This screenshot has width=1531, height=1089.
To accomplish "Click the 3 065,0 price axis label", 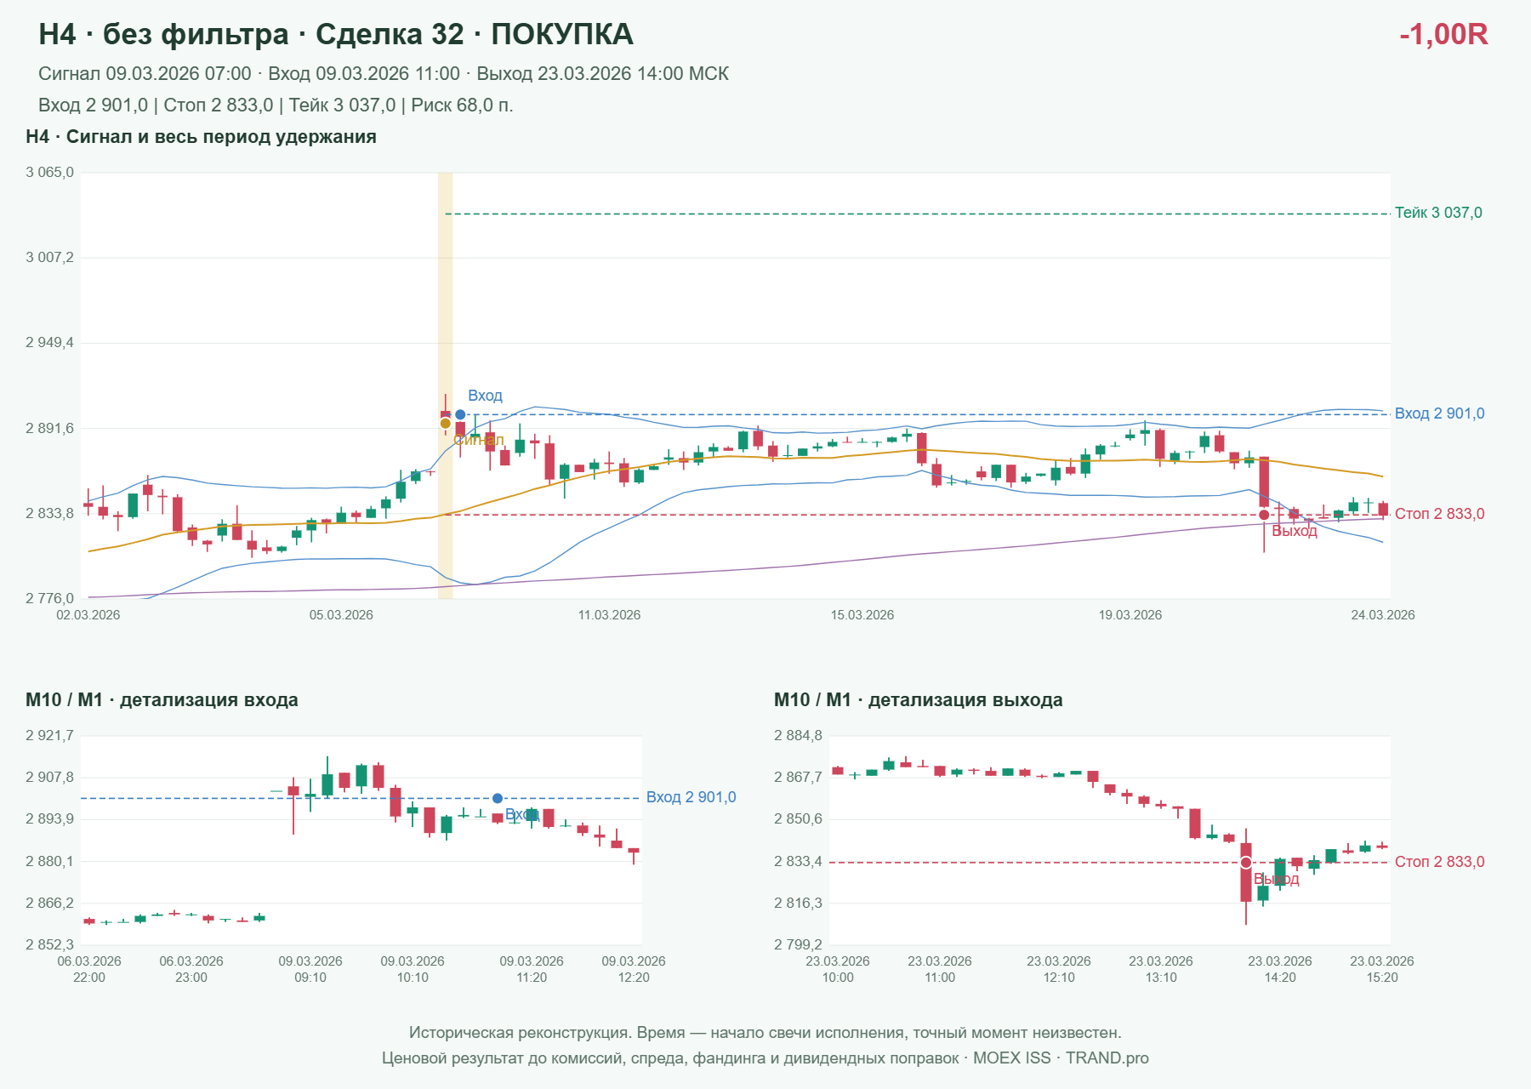I will (x=50, y=173).
